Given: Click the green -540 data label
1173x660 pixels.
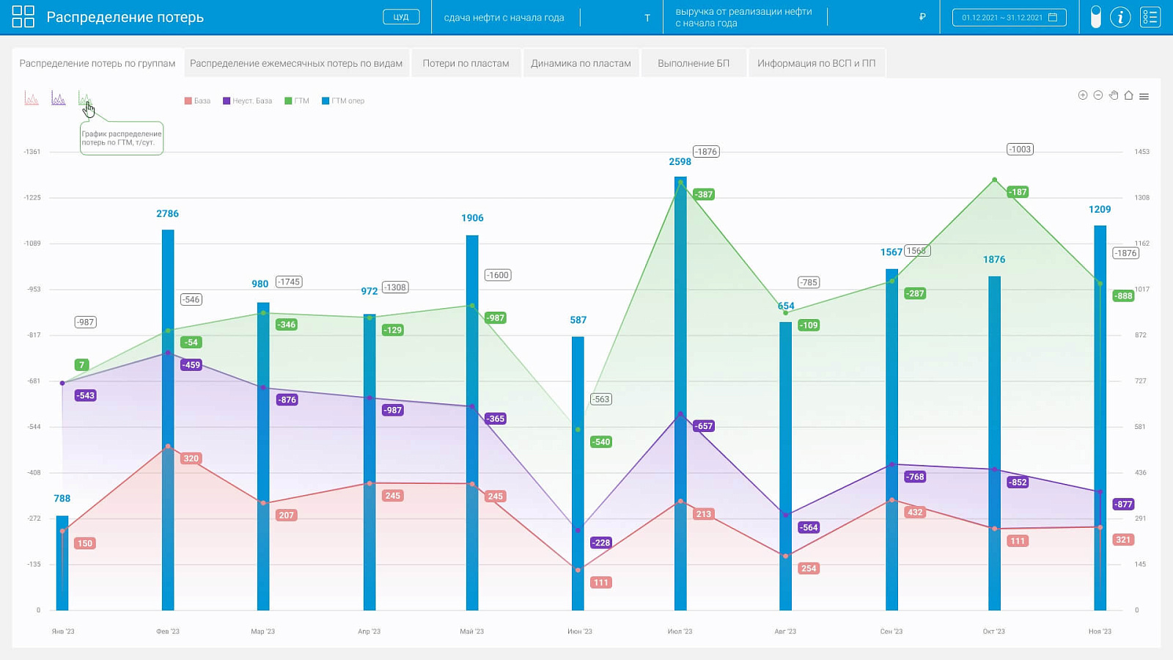Looking at the screenshot, I should pos(601,441).
